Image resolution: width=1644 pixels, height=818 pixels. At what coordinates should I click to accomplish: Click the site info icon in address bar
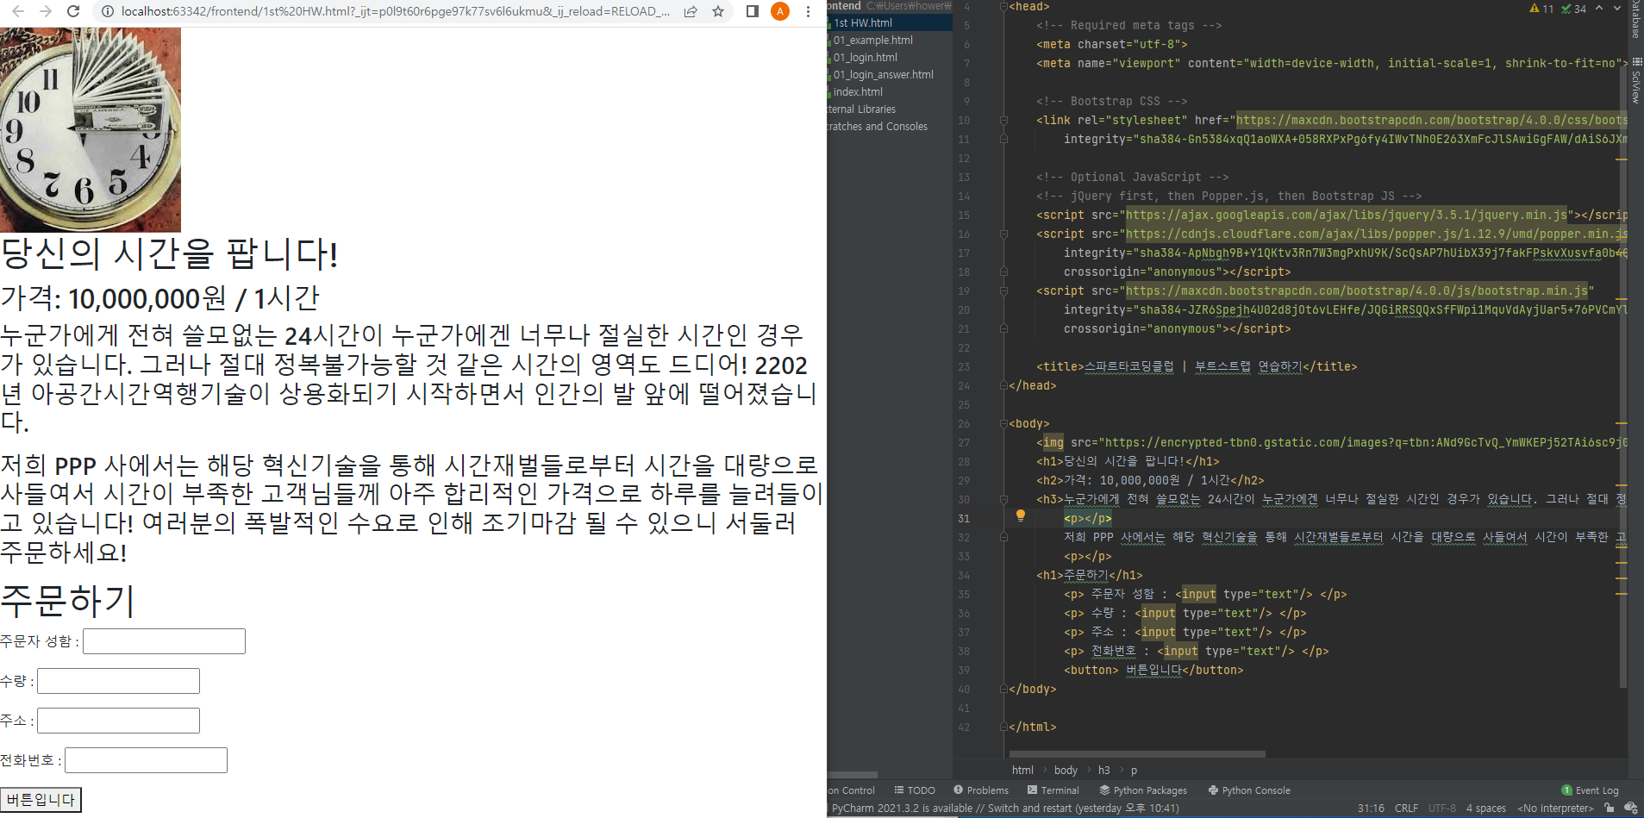pyautogui.click(x=107, y=11)
